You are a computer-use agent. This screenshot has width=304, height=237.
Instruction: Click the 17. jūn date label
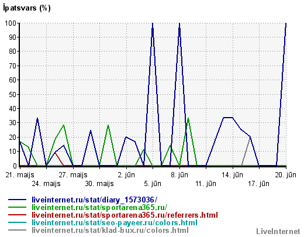point(258,184)
